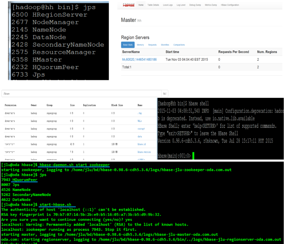
Task: Click the Total:1 row label
Action: (127, 67)
